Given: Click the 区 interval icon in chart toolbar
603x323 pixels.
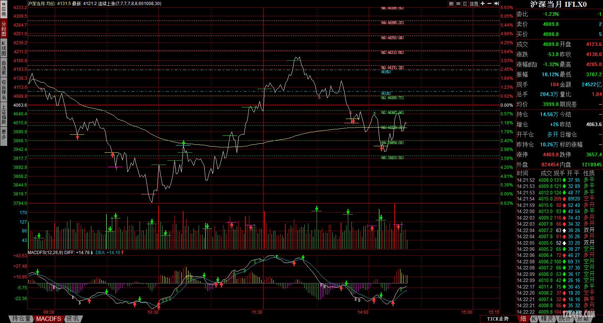Looking at the screenshot, I should [x=465, y=4].
